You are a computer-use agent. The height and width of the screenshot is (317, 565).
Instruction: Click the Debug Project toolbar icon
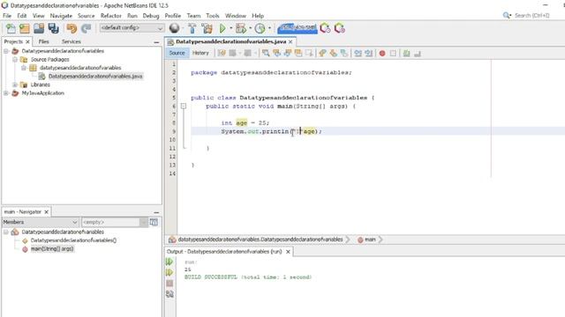(x=241, y=28)
